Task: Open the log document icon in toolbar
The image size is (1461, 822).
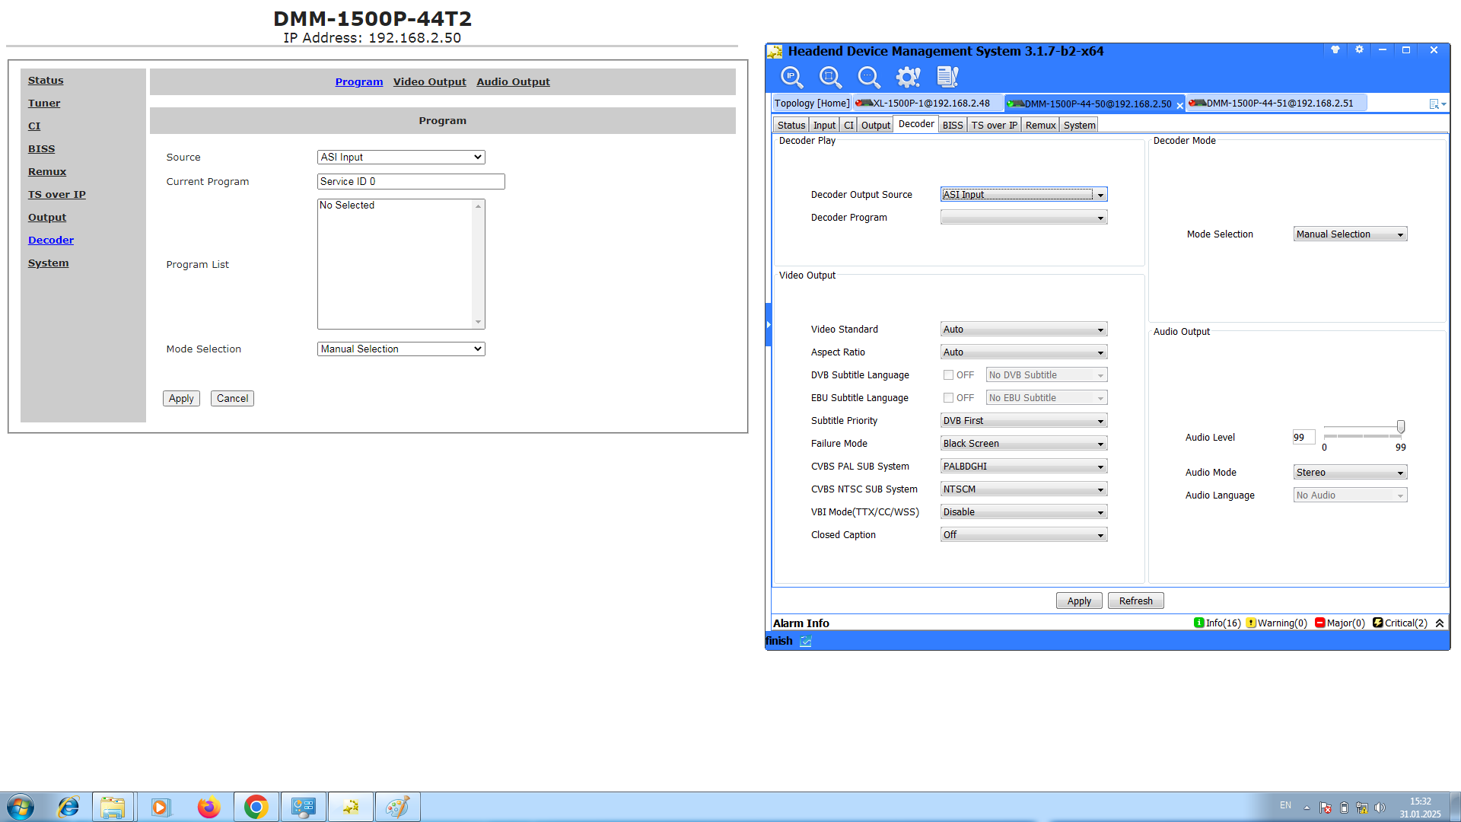Action: [x=947, y=77]
